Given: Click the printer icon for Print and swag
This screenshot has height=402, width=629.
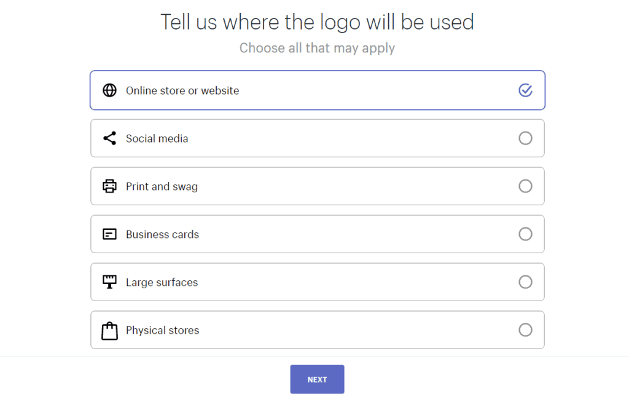Looking at the screenshot, I should pos(109,186).
